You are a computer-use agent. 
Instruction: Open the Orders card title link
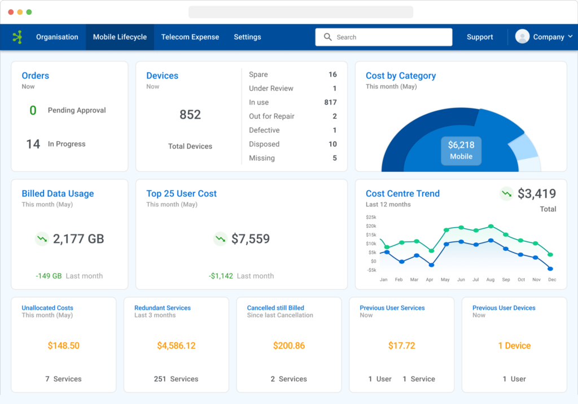(35, 75)
